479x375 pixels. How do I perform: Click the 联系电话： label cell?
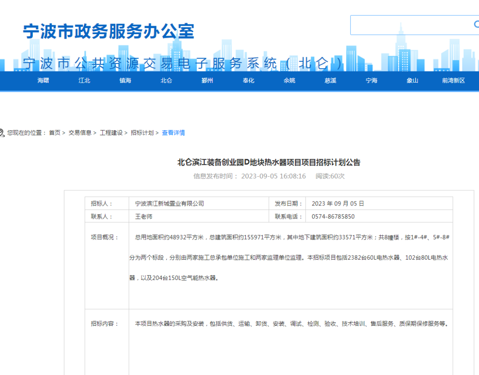point(287,217)
